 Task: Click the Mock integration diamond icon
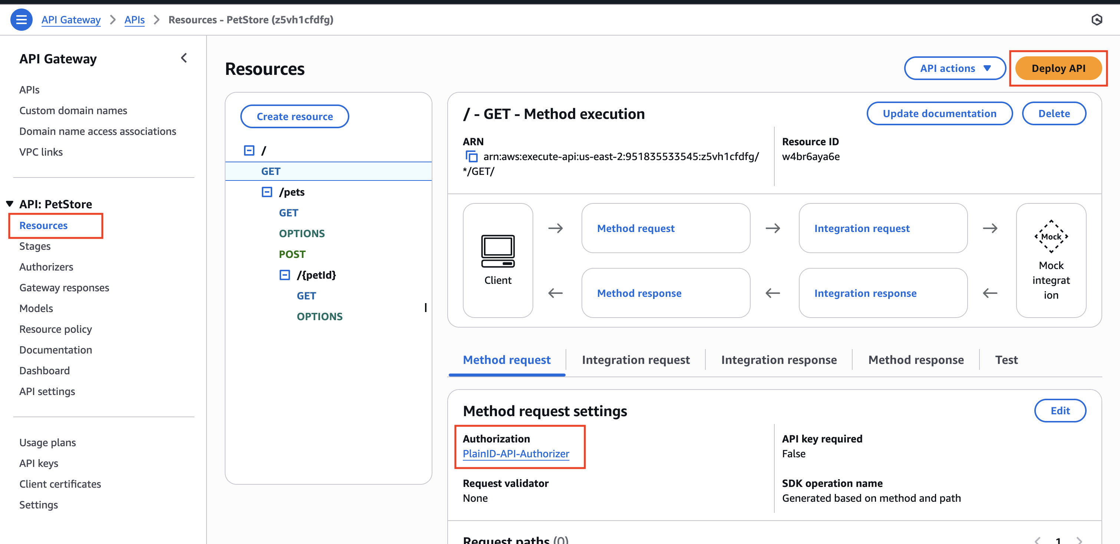coord(1051,237)
